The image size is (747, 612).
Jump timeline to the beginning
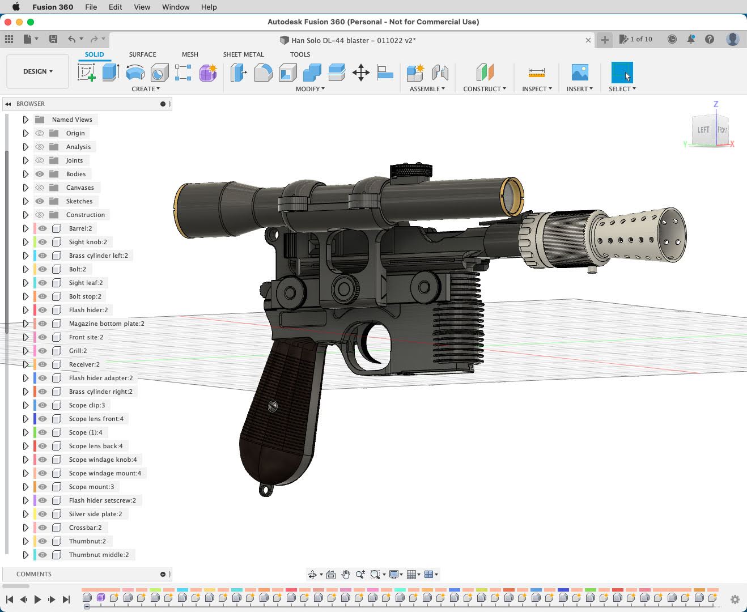point(10,599)
